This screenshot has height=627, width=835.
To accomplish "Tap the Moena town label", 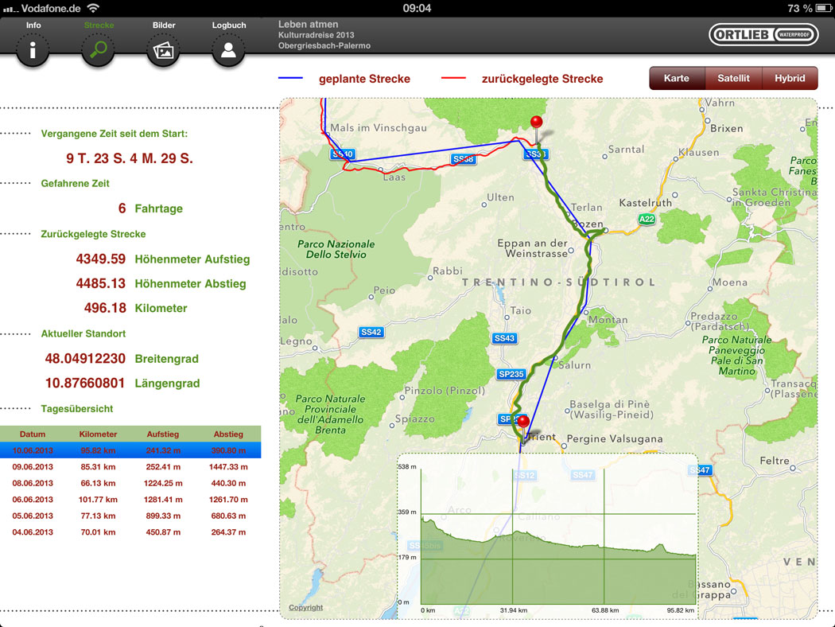I will tap(729, 282).
